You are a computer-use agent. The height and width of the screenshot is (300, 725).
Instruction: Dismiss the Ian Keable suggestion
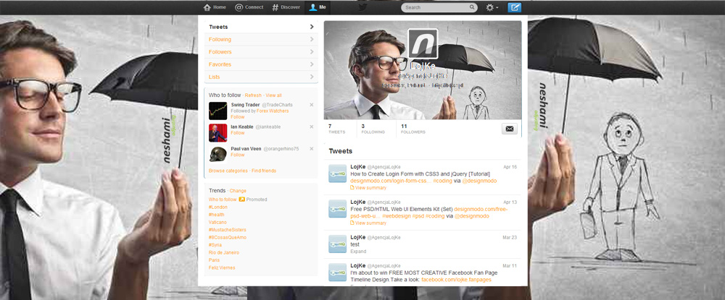pos(311,127)
